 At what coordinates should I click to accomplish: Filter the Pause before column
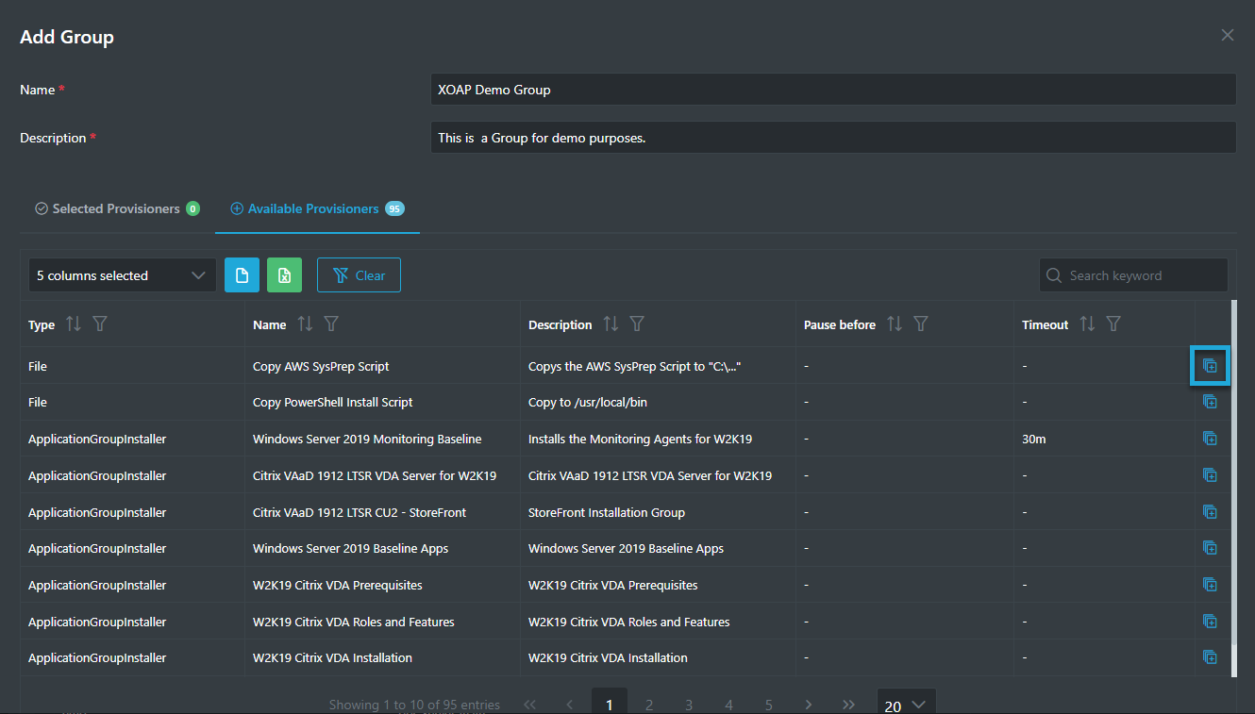point(921,324)
